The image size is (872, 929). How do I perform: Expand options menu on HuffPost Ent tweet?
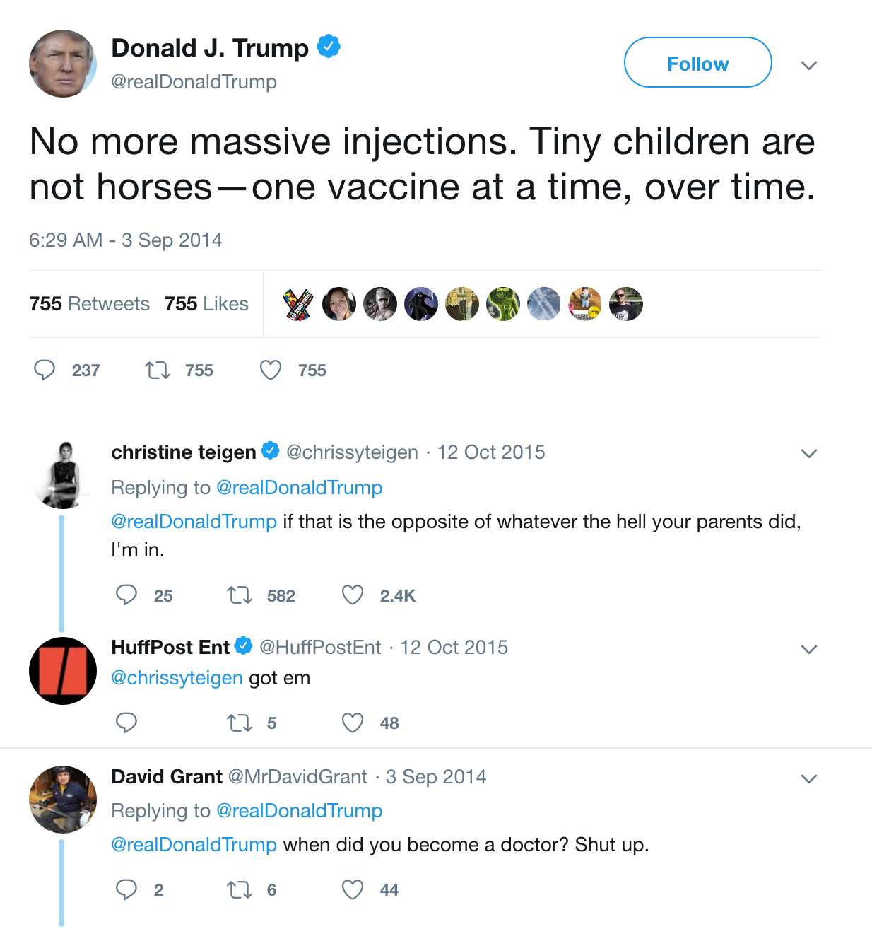[809, 648]
